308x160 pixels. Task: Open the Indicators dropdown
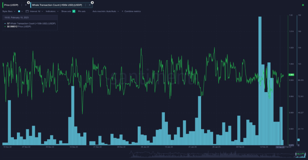tap(52, 11)
